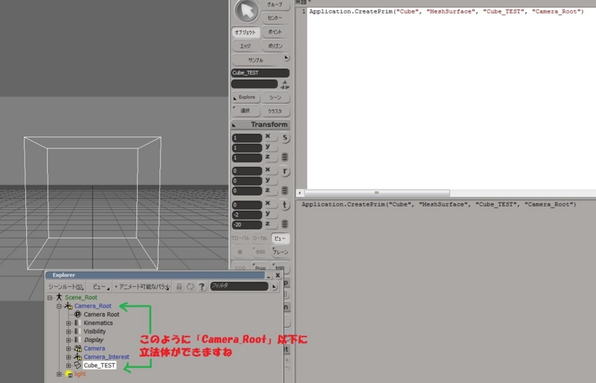Click the translate z field showing -20

[x=247, y=225]
